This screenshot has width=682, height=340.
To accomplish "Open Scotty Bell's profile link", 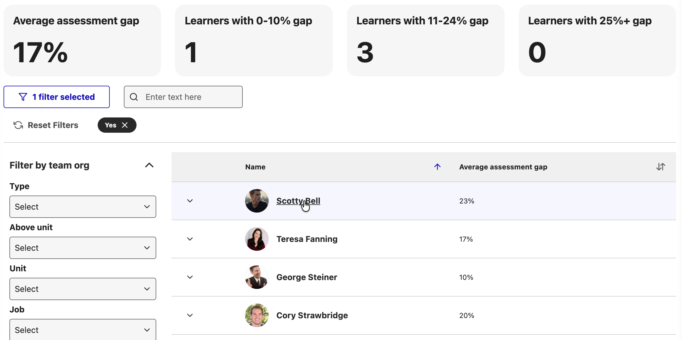I will pos(298,201).
